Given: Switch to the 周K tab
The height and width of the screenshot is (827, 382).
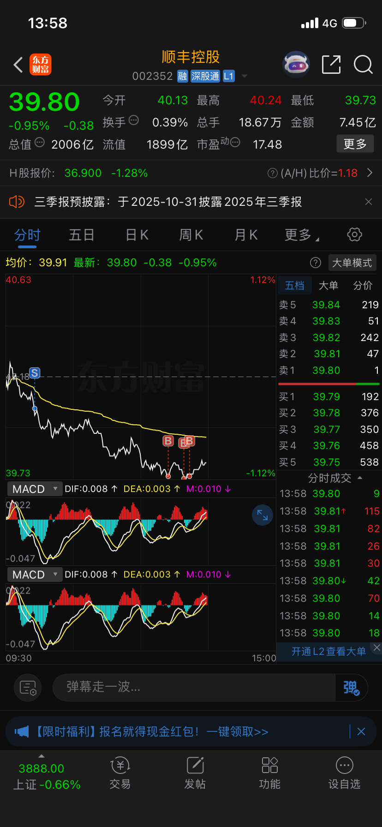Looking at the screenshot, I should 191,235.
